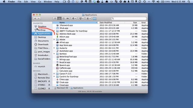Open the gear Action menu in toolbar

74,18
